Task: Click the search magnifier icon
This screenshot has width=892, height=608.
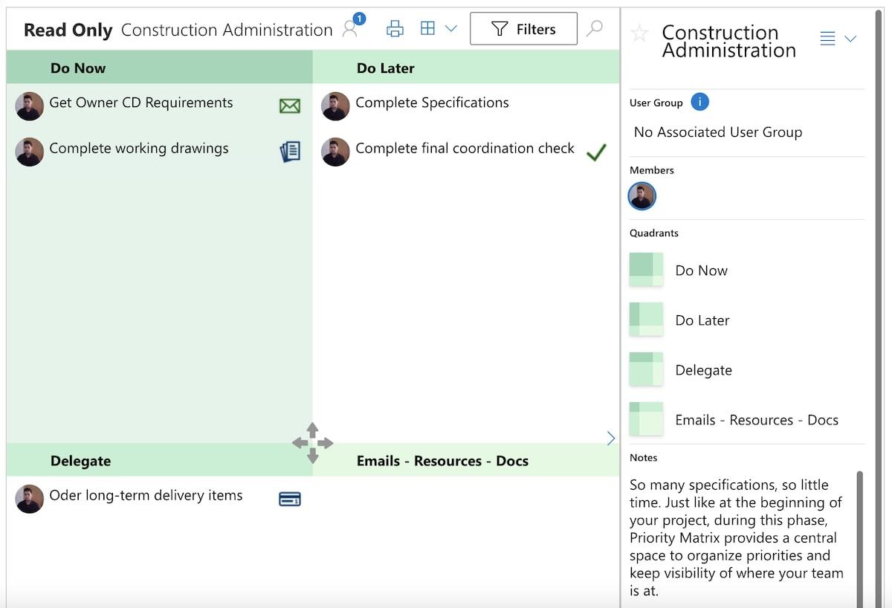Action: pyautogui.click(x=595, y=28)
